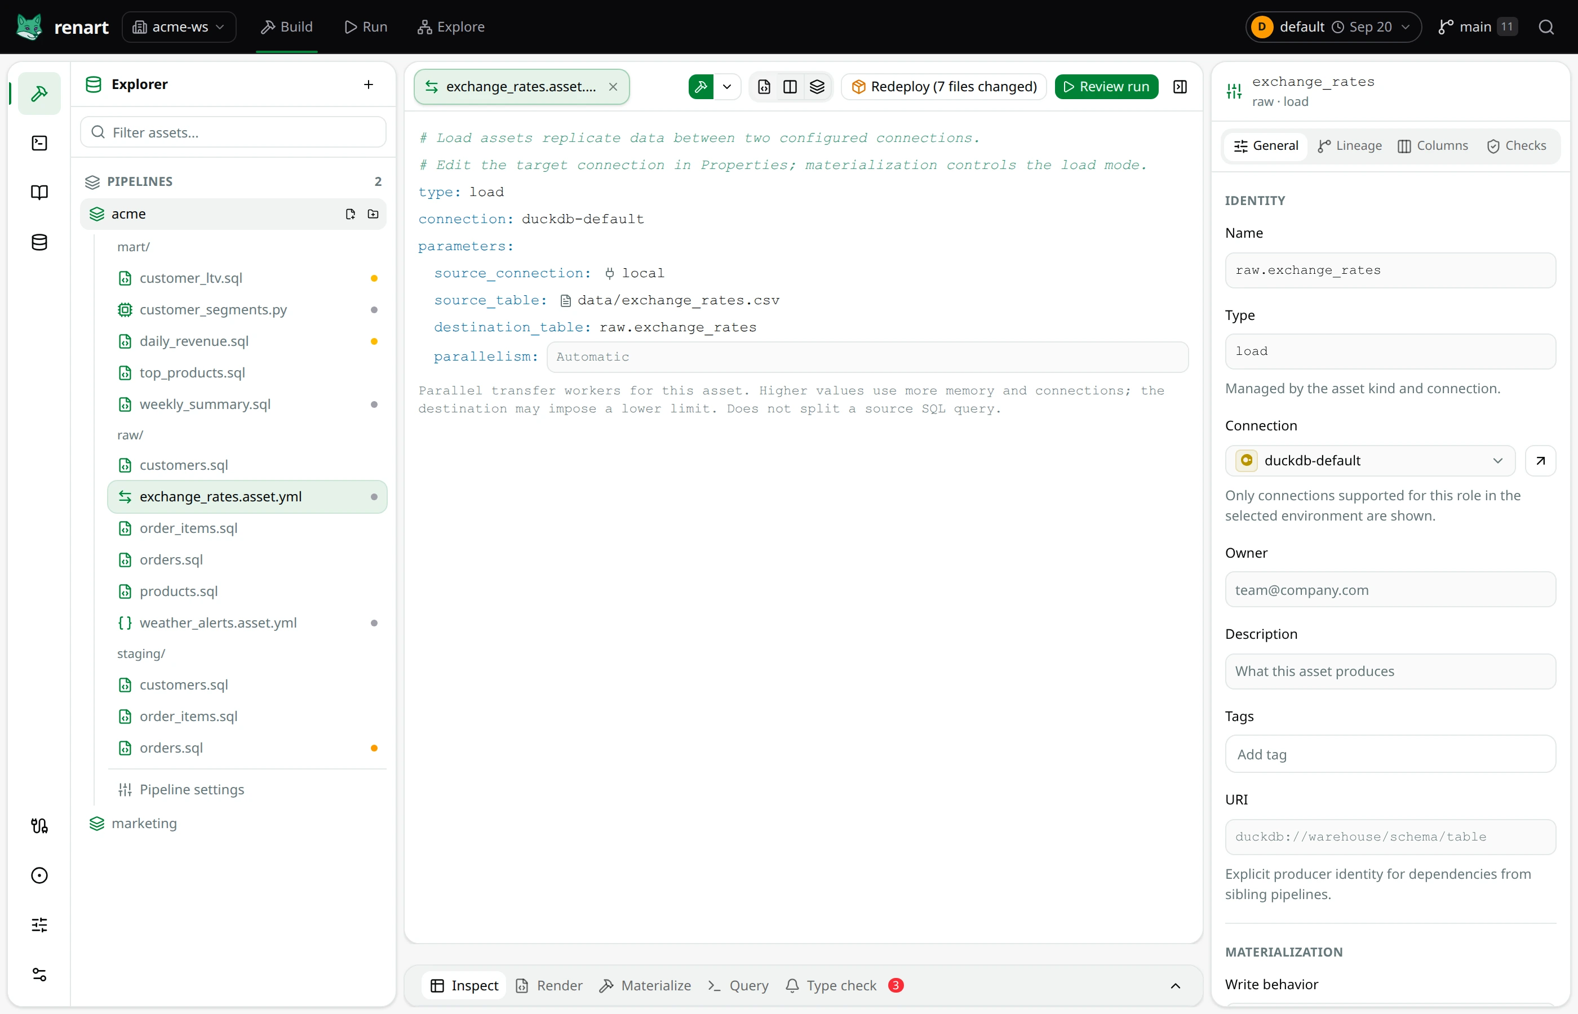Image resolution: width=1578 pixels, height=1014 pixels.
Task: Create new file in acme pipeline
Action: click(x=351, y=214)
